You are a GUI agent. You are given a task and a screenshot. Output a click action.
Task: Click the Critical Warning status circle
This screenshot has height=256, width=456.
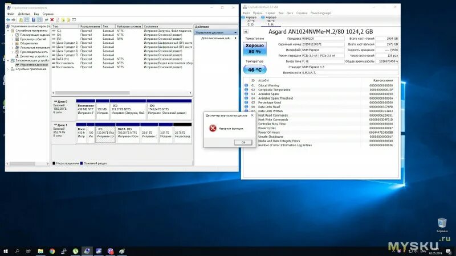coord(246,86)
